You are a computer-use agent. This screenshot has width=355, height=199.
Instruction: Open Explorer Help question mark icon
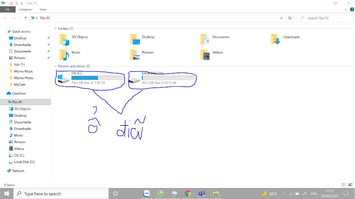pos(352,9)
